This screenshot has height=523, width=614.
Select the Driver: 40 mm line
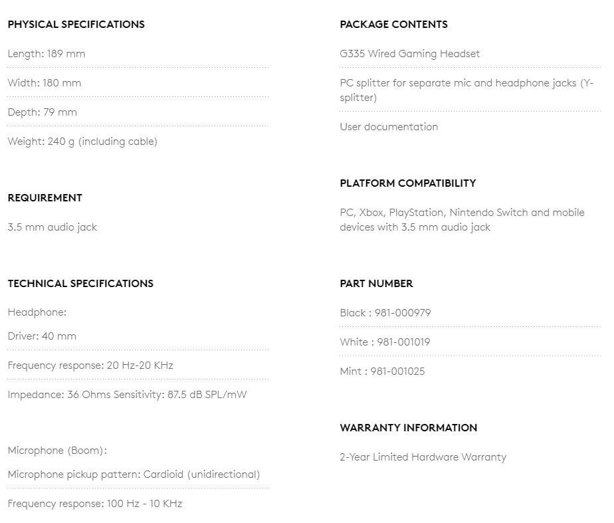(x=42, y=336)
